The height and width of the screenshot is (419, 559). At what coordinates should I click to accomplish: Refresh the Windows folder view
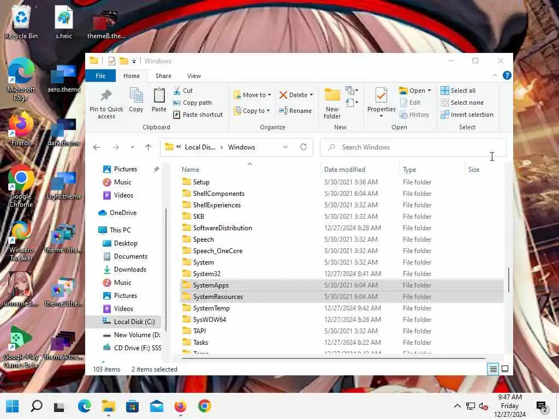(x=304, y=147)
